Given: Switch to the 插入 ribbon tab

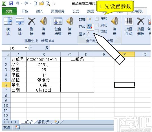Looking at the screenshot, I should [40, 11].
